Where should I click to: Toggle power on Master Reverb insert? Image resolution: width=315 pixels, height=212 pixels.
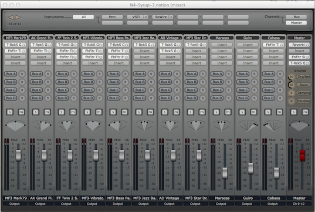(x=307, y=45)
